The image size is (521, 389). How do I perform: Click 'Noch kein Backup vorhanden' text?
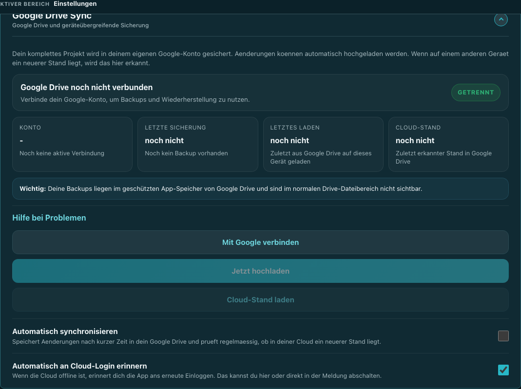click(186, 153)
